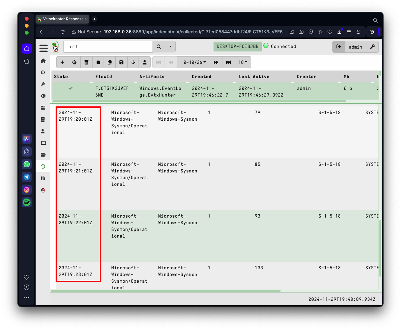Focus the client search field with 'all'
Image resolution: width=401 pixels, height=330 pixels.
(x=108, y=47)
